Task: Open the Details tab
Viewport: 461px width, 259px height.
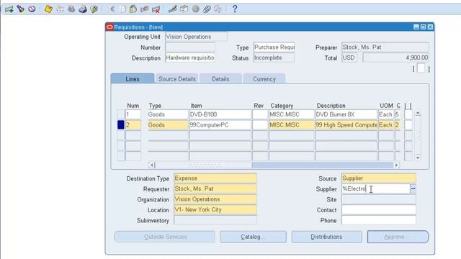Action: (x=220, y=78)
